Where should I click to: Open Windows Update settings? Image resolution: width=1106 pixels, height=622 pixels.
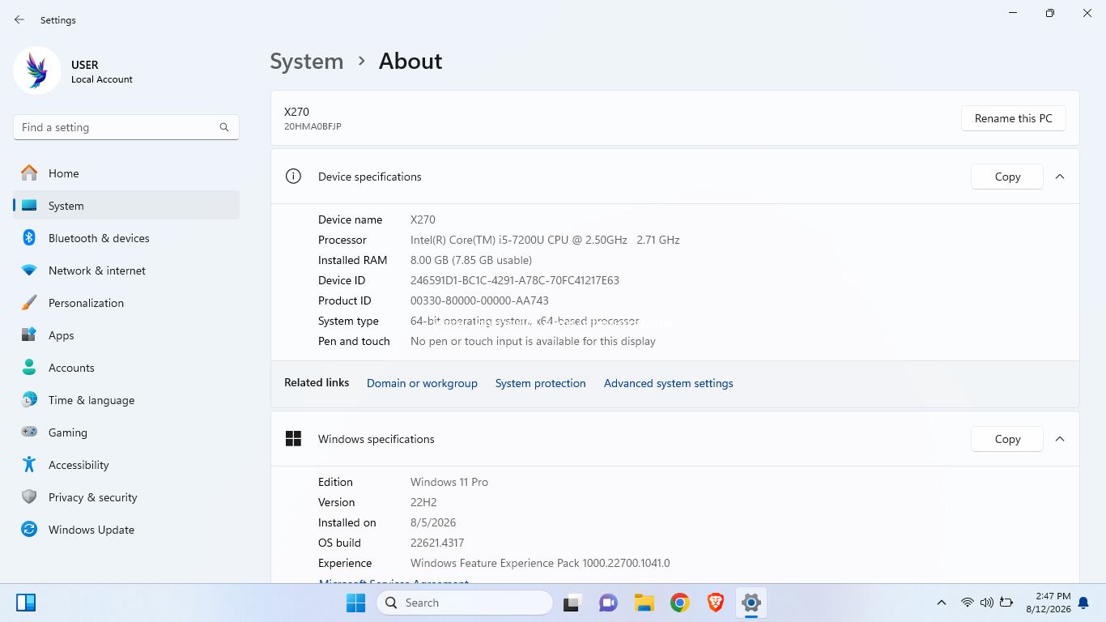(126, 530)
